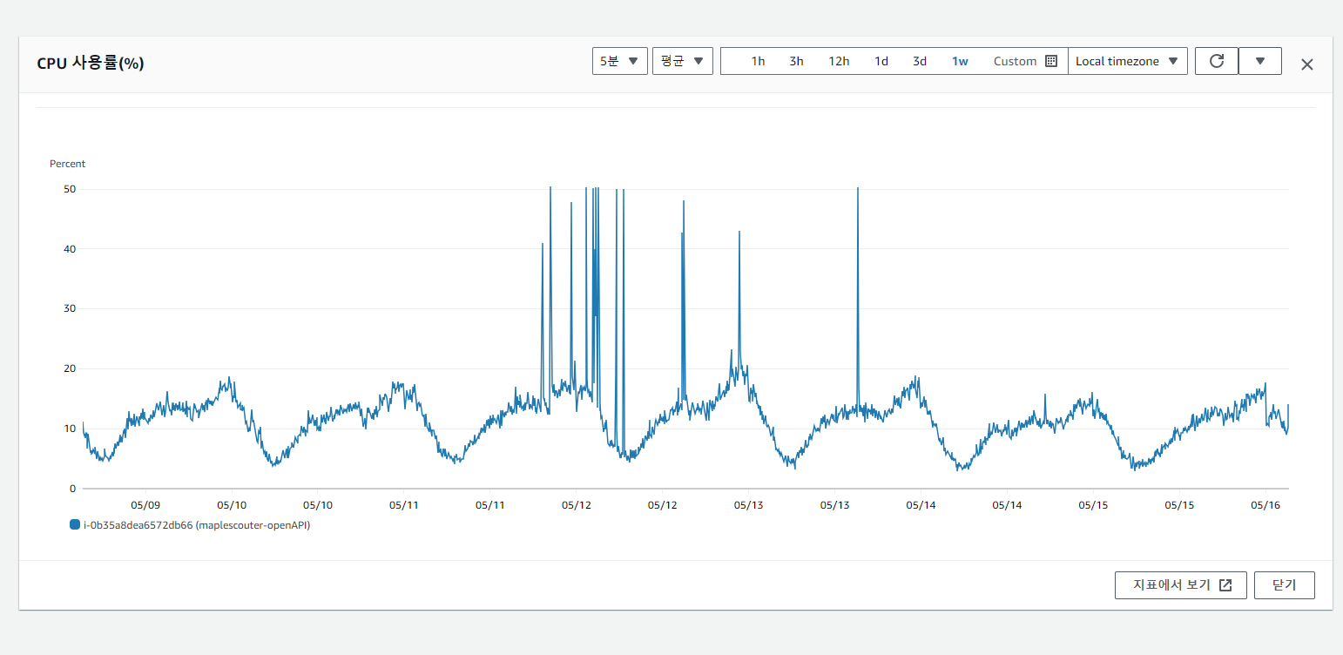Expand the 평균 statistic dropdown

[x=683, y=61]
